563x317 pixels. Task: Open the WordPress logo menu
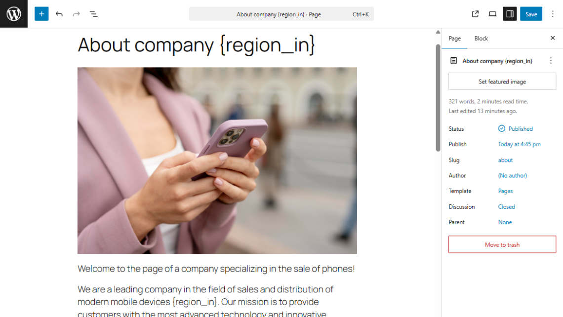point(14,14)
